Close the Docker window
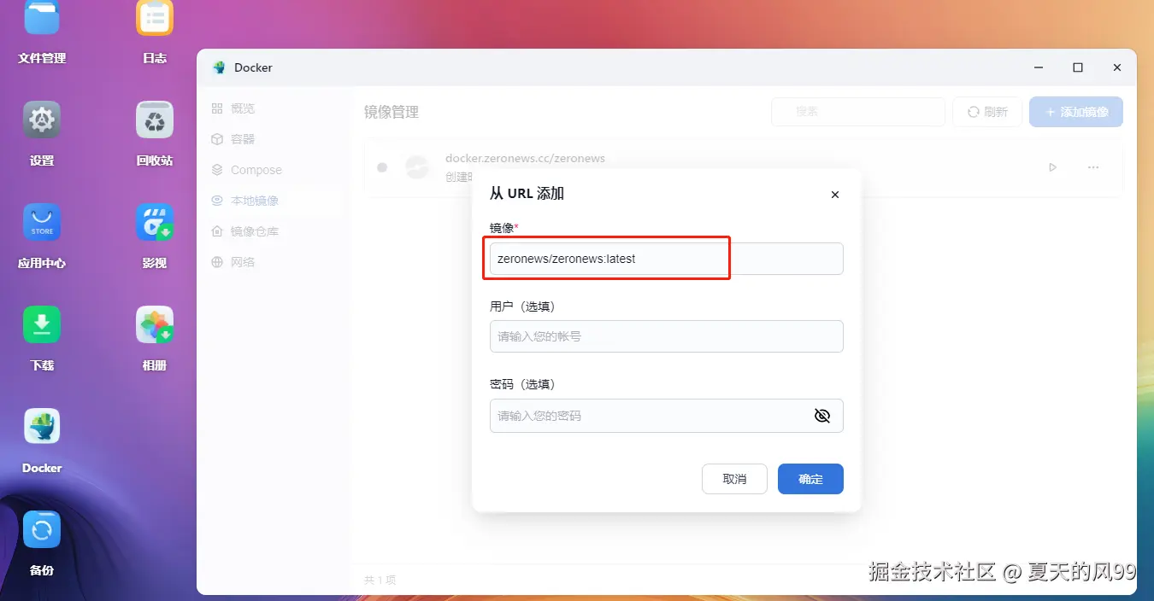This screenshot has height=601, width=1154. (1116, 67)
